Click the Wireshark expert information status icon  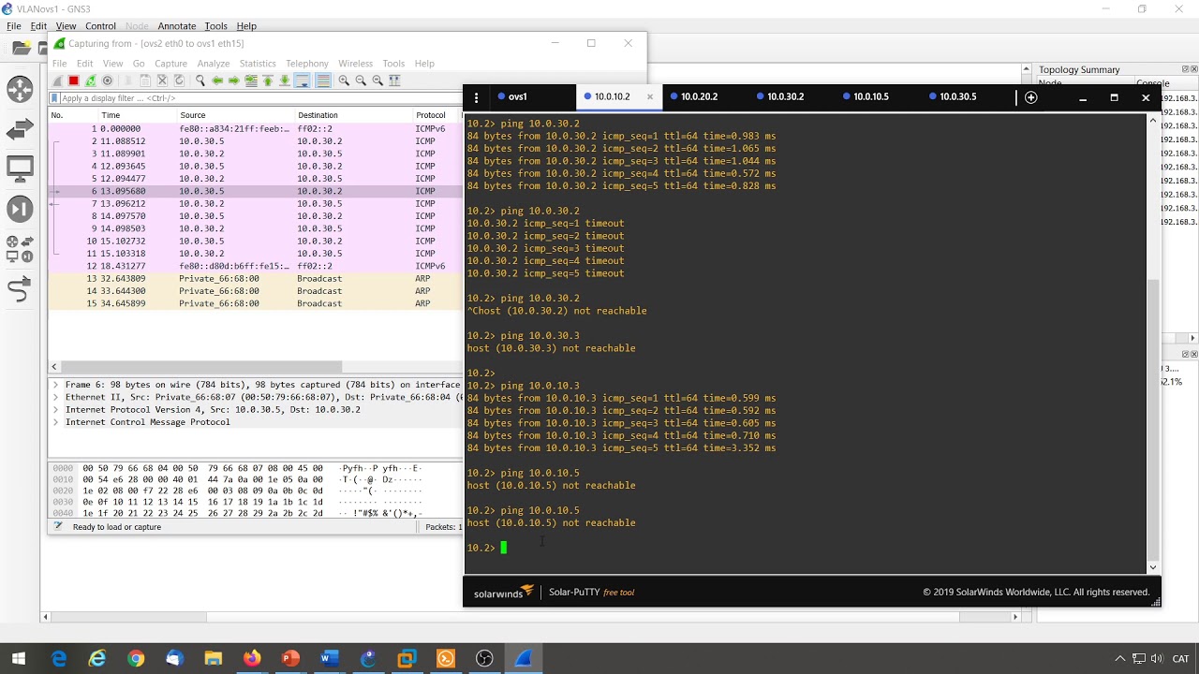tap(57, 527)
